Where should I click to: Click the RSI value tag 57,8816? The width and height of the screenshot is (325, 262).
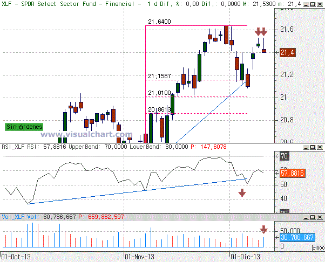[x=293, y=173]
